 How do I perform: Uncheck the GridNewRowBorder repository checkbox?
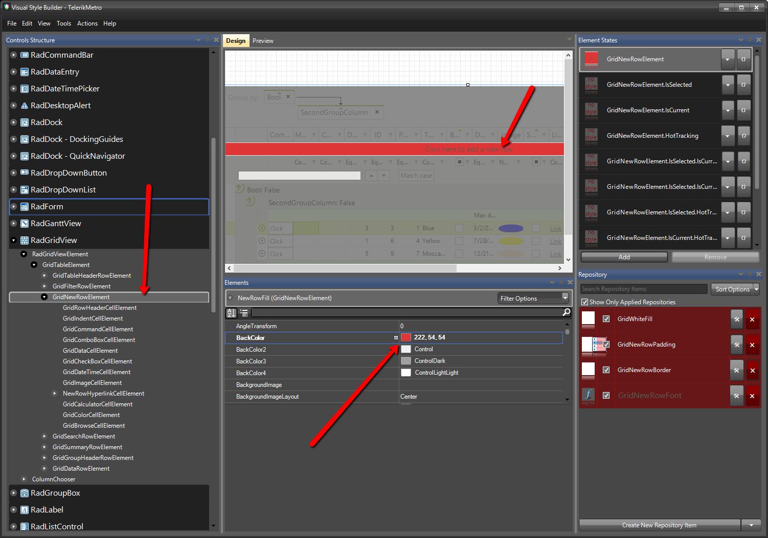tap(606, 370)
